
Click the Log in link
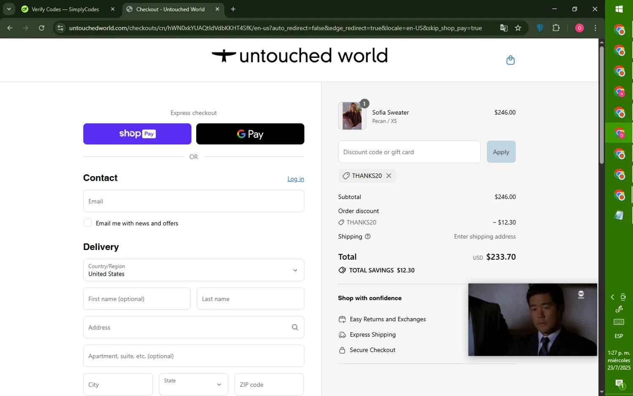point(296,179)
